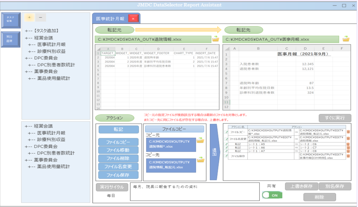Select cell 退院時年齢 in source sheet preview
358x207 pixels.
(x=158, y=58)
